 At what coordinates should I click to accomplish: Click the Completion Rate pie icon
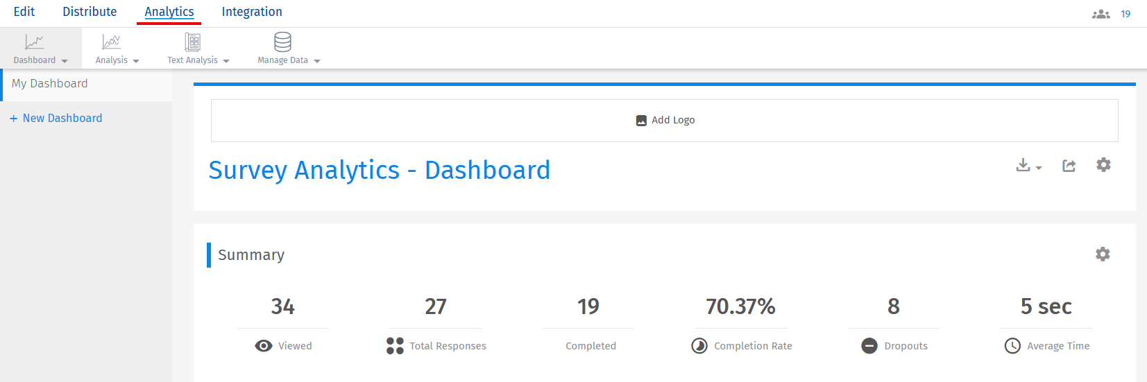point(699,346)
